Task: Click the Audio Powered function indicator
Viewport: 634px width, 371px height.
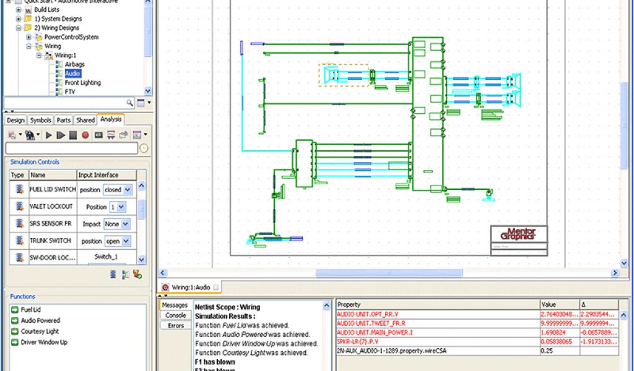Action: click(15, 320)
